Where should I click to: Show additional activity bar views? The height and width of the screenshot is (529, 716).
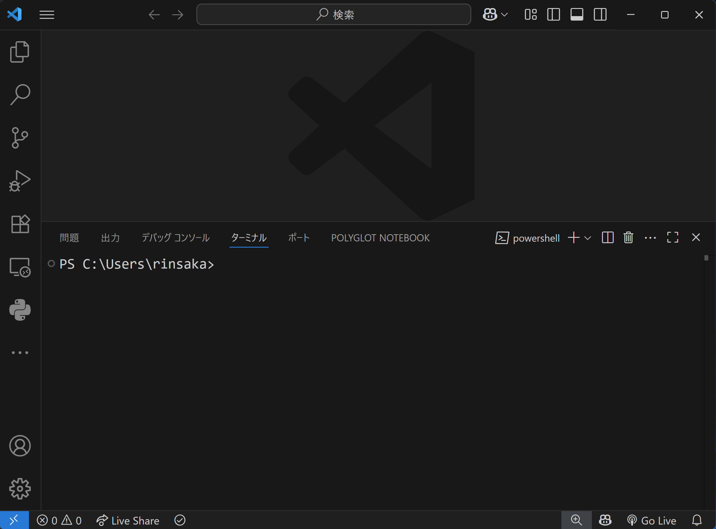tap(20, 353)
